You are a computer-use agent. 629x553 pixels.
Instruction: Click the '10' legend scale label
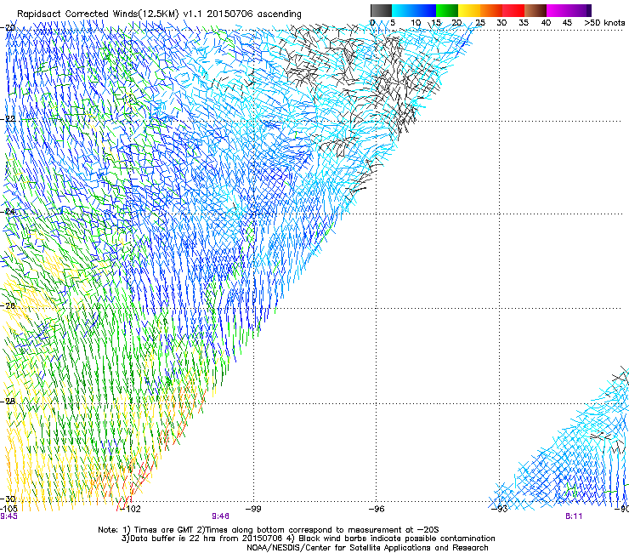[416, 23]
